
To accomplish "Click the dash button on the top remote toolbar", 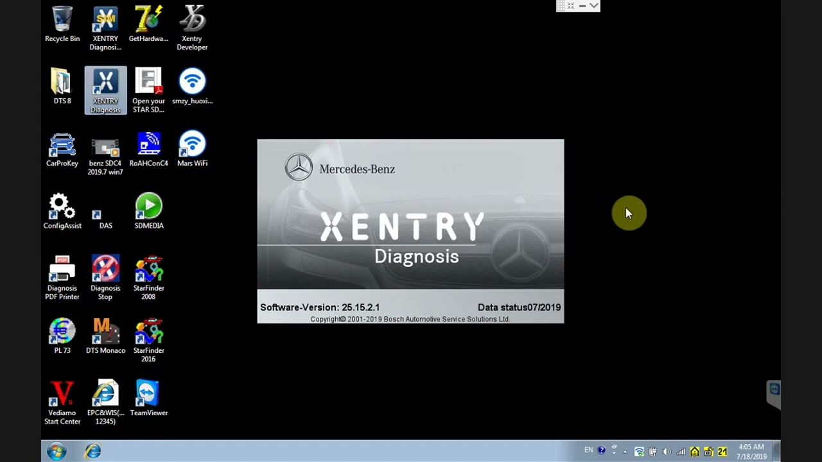I will (582, 6).
